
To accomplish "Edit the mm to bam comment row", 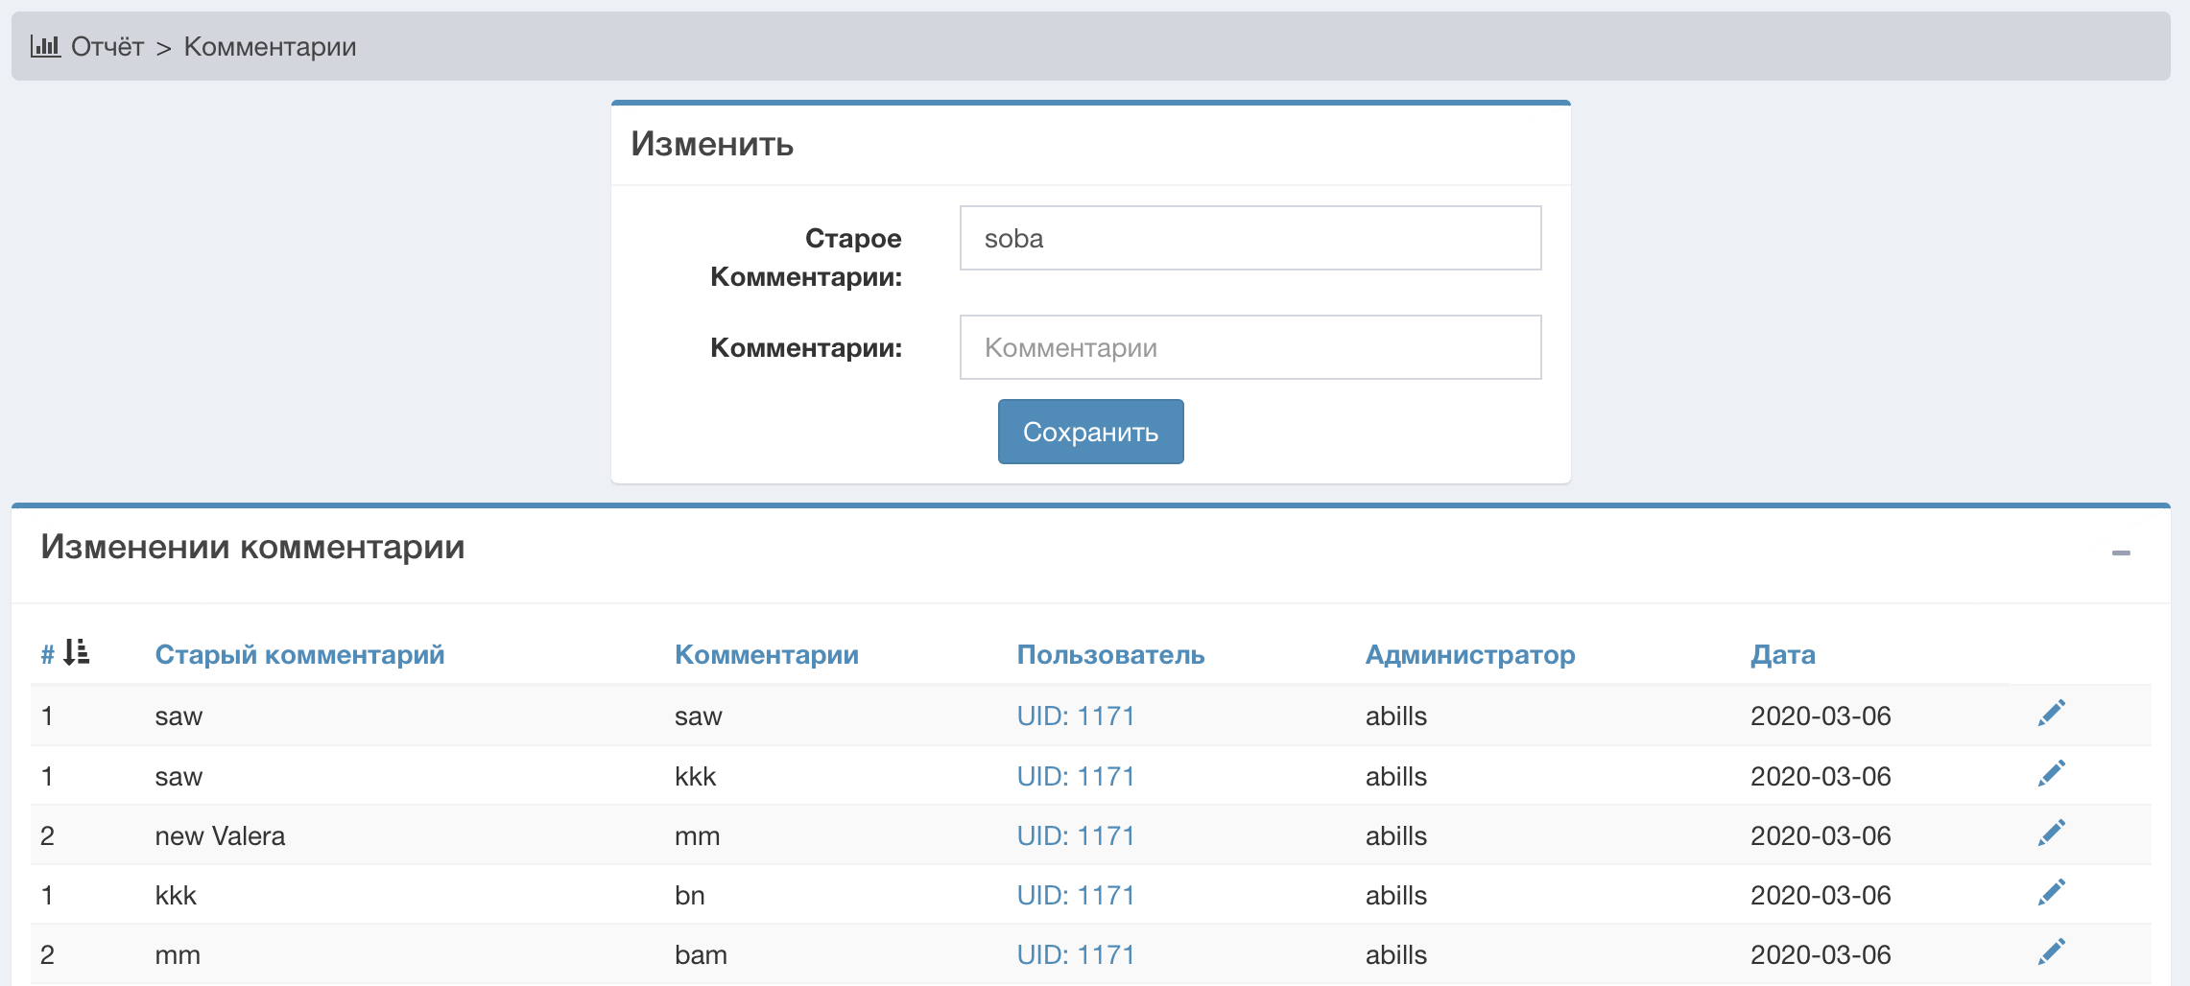I will (2051, 952).
